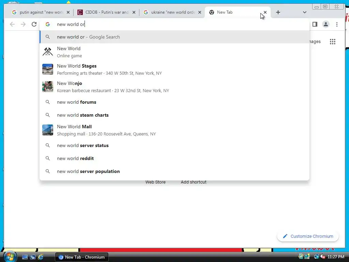Expand the tab search chevron
This screenshot has height=262, width=349.
point(305,12)
